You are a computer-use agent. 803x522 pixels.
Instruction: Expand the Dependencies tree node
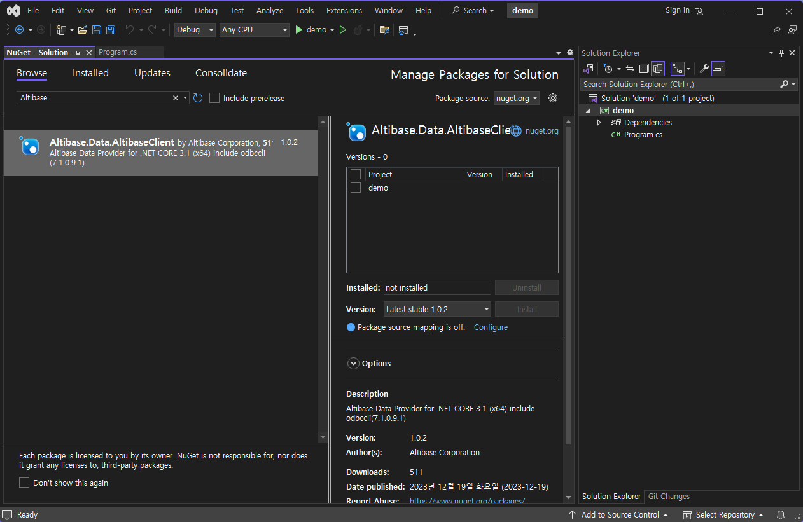599,123
